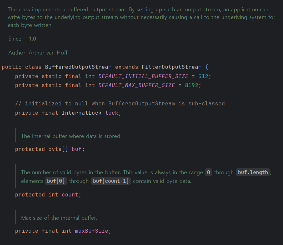Click FilterOutputStream superclass name
283x245 pixels.
tap(171, 67)
